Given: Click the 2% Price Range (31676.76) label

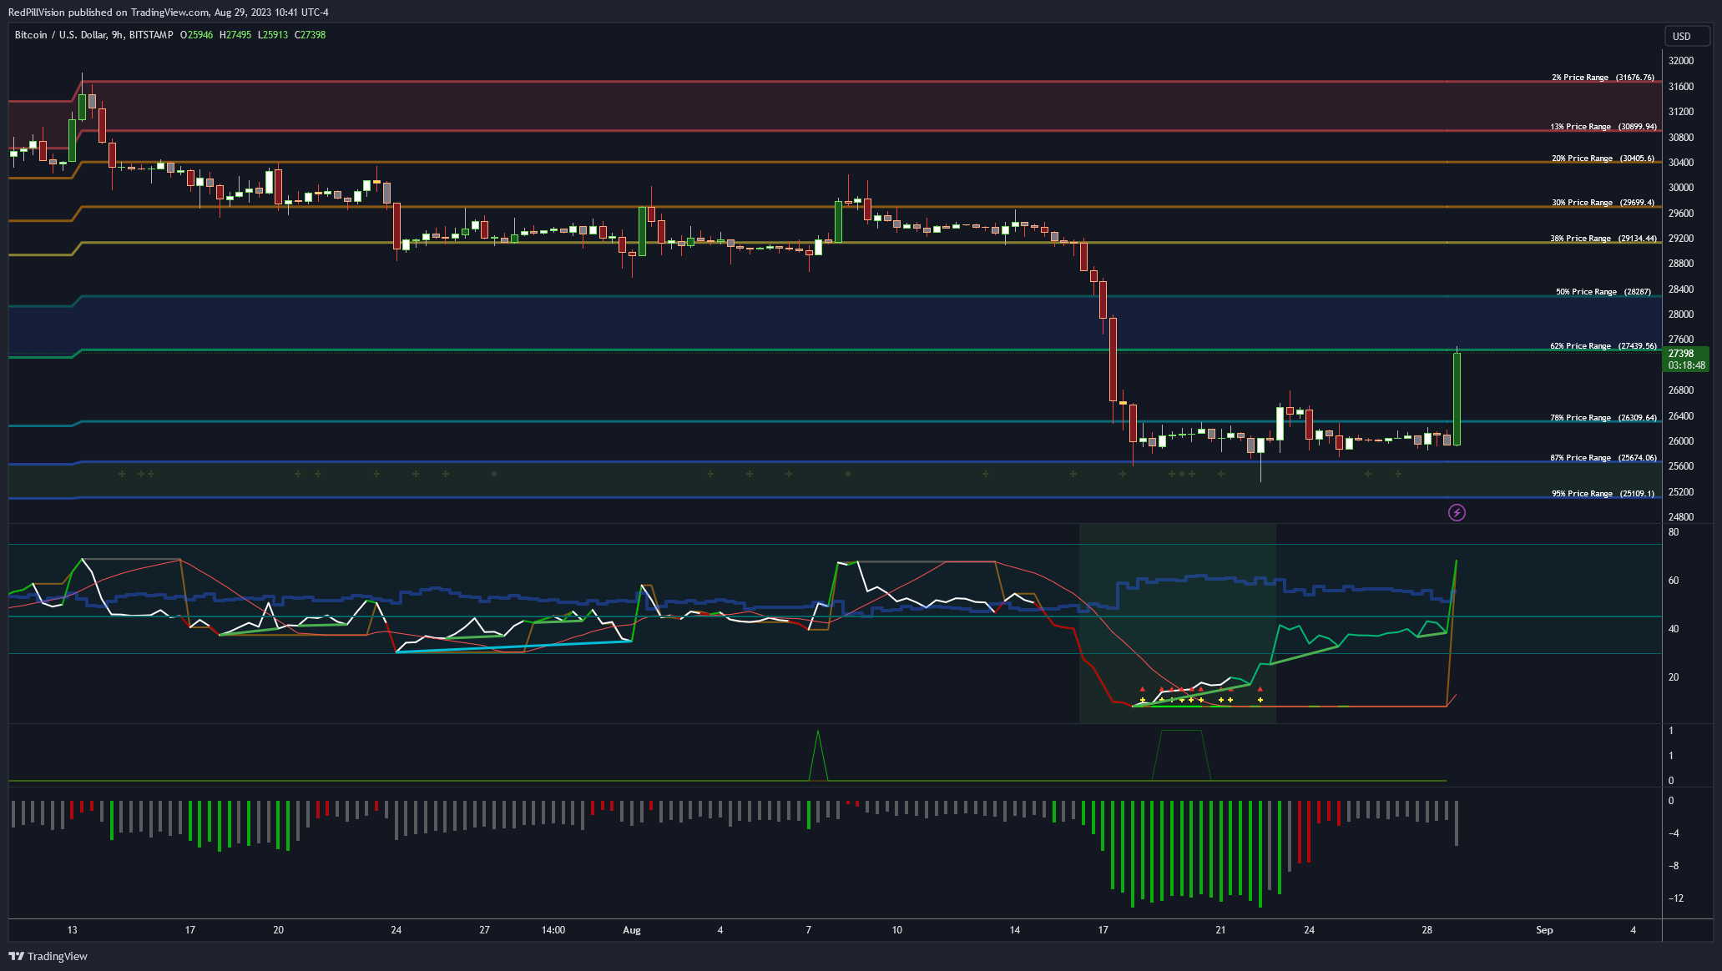Looking at the screenshot, I should click(1603, 78).
